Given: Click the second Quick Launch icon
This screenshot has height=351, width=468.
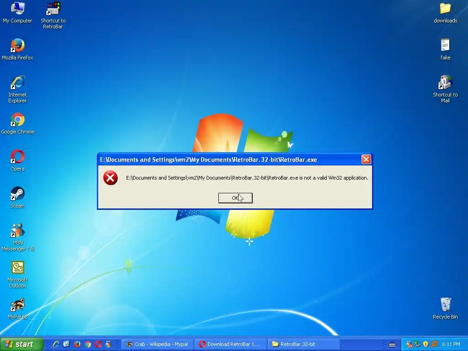Looking at the screenshot, I should click(x=67, y=344).
